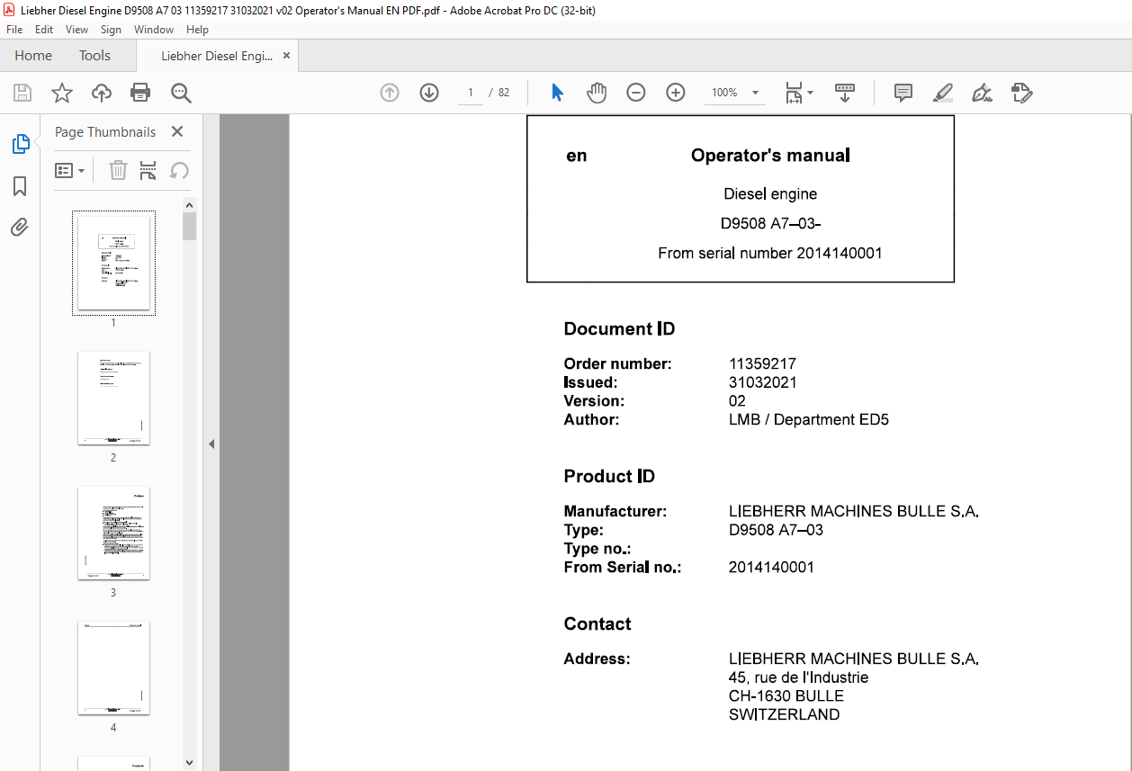The height and width of the screenshot is (771, 1132).
Task: Show Page Thumbnails panel icon
Action: point(20,144)
